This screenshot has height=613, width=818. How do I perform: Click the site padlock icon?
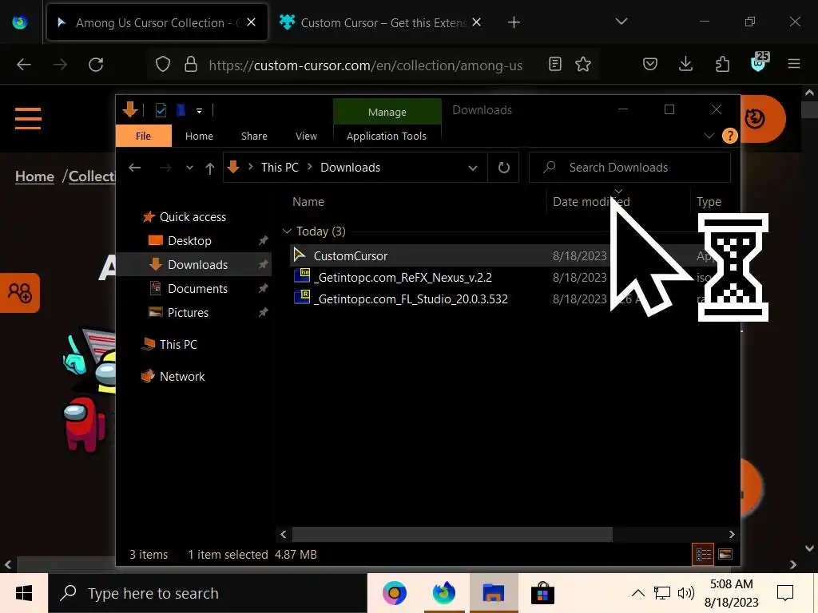coord(191,64)
